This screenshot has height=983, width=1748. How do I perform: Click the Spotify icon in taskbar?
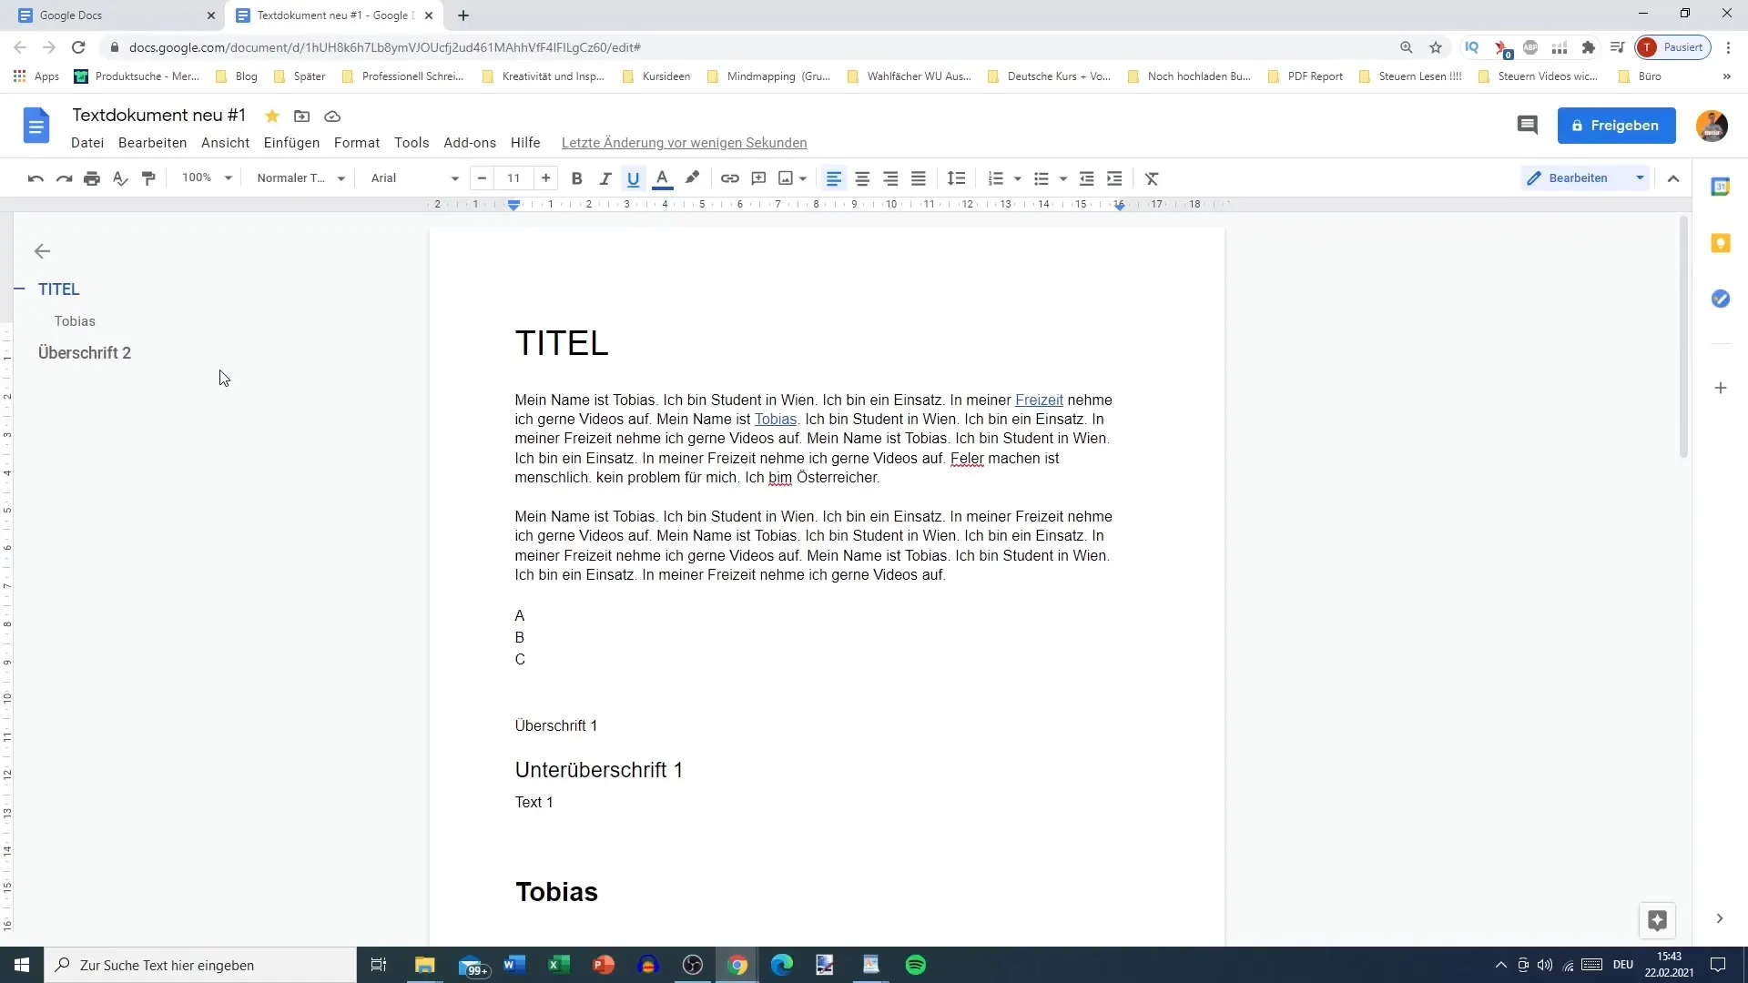point(915,965)
